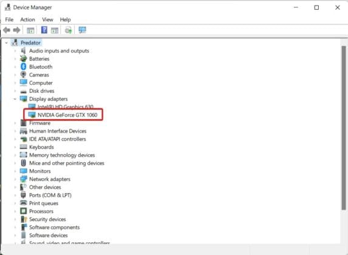This screenshot has height=255, width=348.
Task: Collapse the Predator root node
Action: [7, 43]
